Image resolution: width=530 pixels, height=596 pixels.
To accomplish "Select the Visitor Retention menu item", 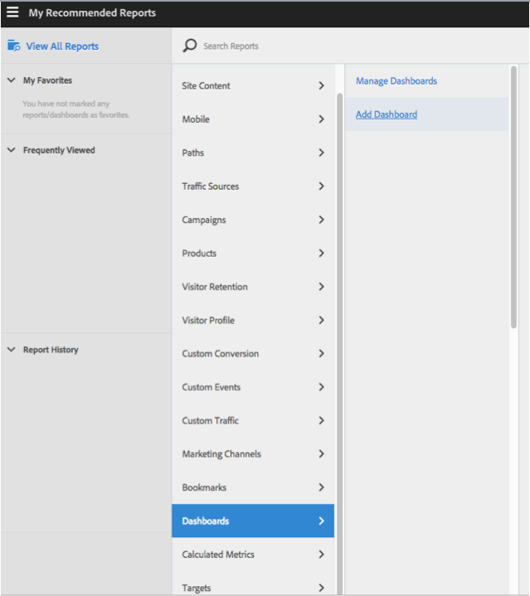I will click(x=215, y=287).
